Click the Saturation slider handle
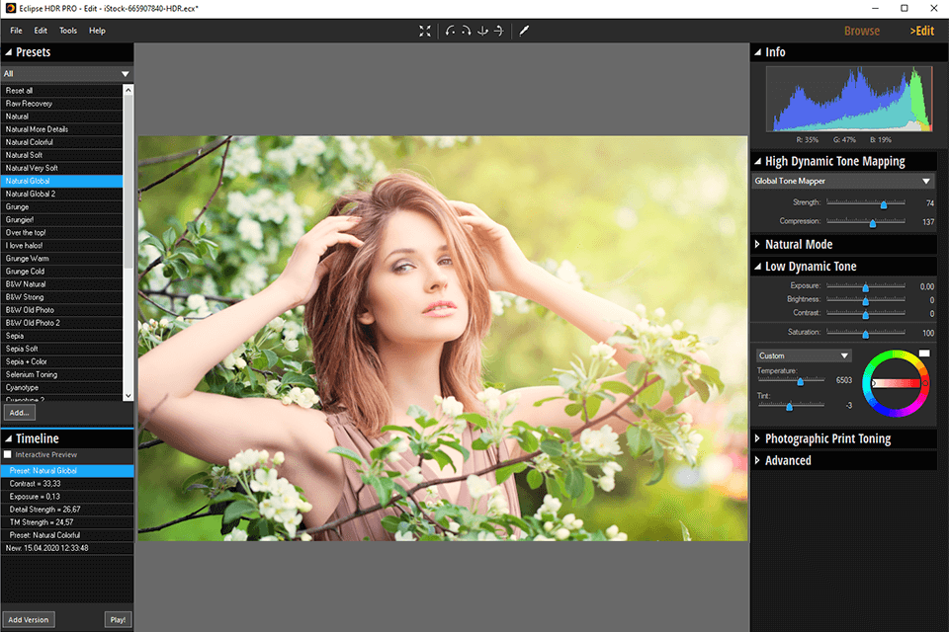This screenshot has height=632, width=949. pos(865,334)
